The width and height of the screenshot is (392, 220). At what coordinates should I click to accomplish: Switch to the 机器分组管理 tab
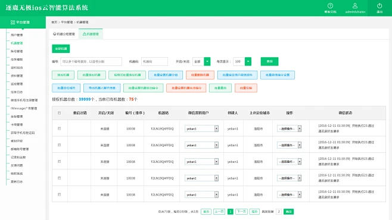64,34
